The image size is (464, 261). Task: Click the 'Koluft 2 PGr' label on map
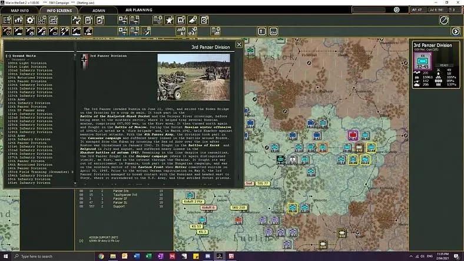coord(193,201)
